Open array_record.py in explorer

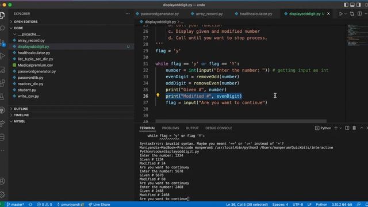(x=31, y=40)
